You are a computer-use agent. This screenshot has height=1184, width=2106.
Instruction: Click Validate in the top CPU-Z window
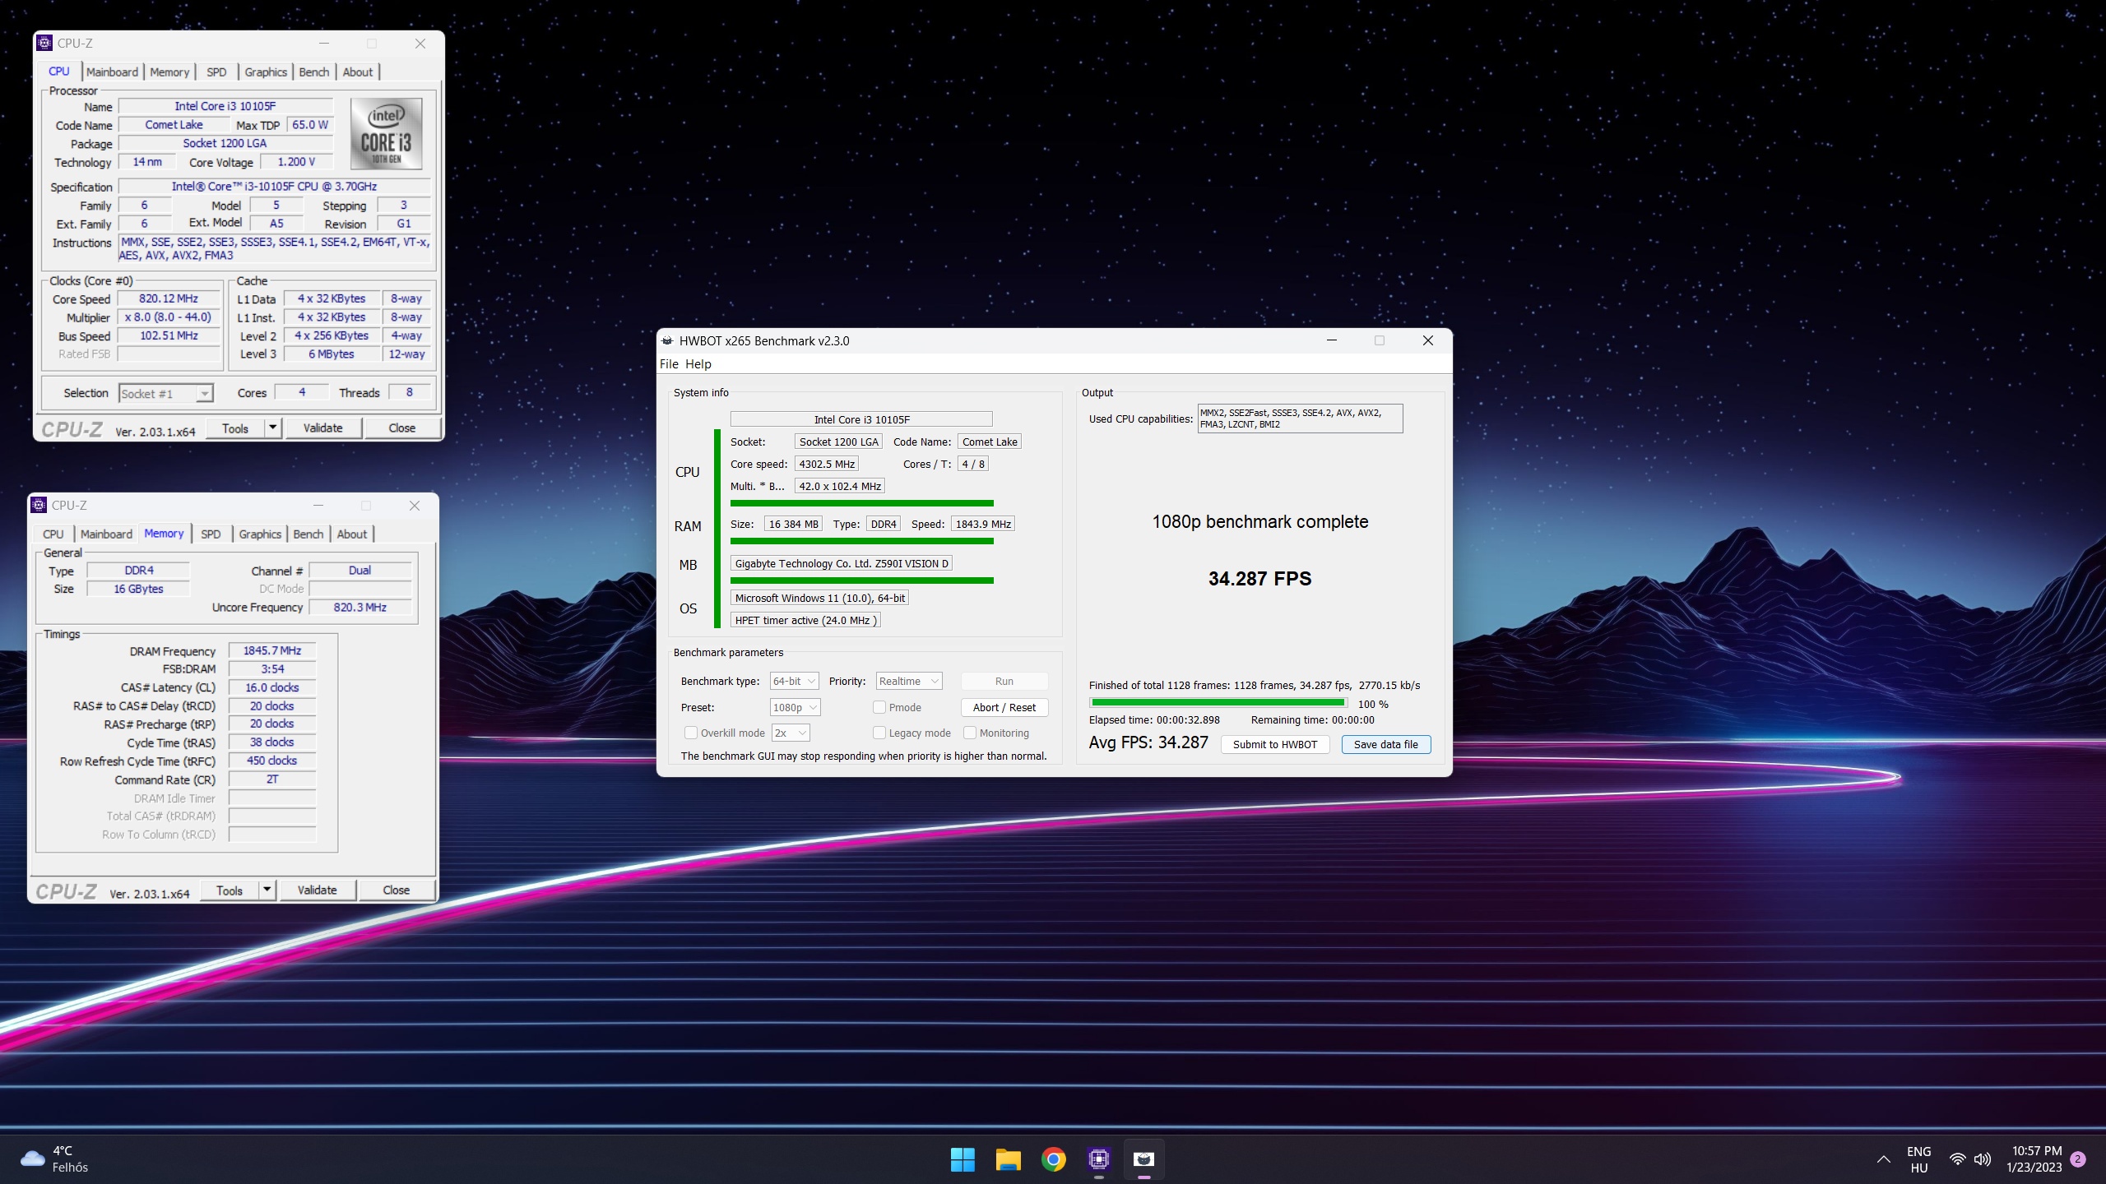tap(322, 428)
